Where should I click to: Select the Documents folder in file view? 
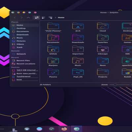(53, 39)
